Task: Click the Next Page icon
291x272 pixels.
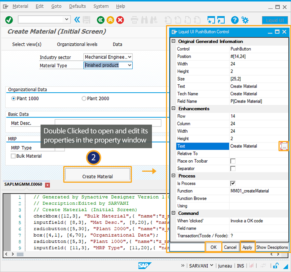Action: 188,20
